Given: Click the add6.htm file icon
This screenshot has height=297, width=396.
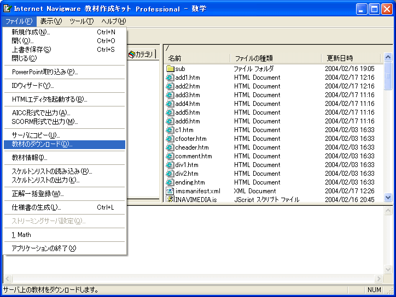Looking at the screenshot, I should pyautogui.click(x=170, y=121).
